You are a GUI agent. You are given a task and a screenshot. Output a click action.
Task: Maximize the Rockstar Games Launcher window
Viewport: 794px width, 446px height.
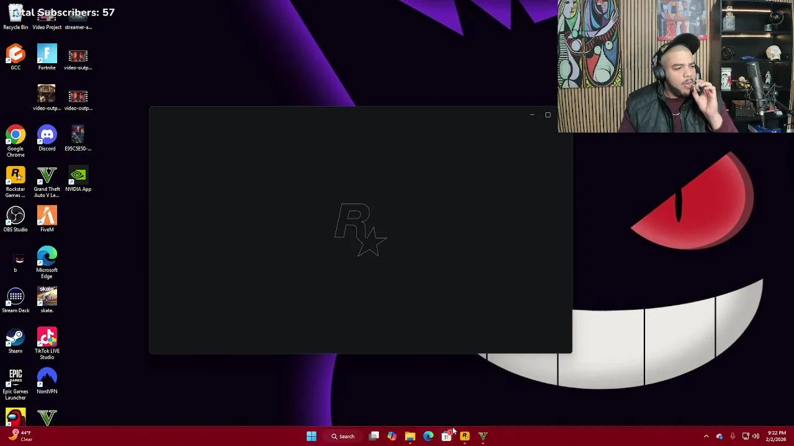[548, 115]
